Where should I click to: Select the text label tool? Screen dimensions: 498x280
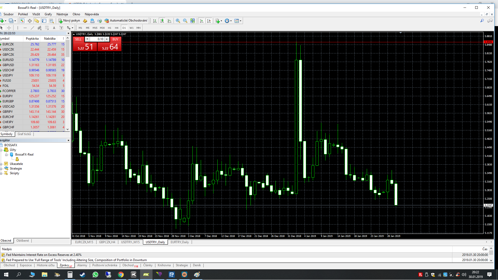(61, 28)
